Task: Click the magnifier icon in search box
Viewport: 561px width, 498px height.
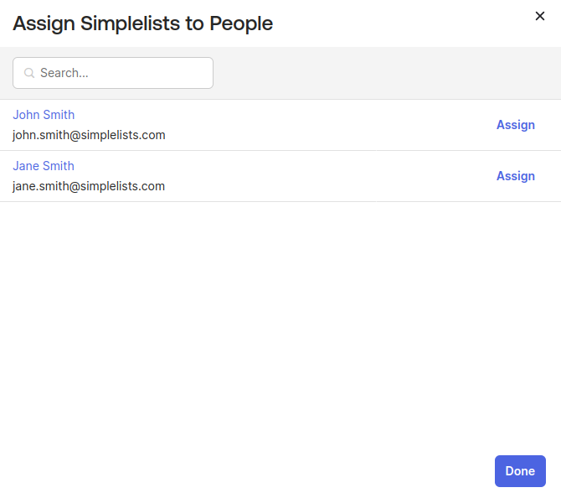Action: coord(29,73)
